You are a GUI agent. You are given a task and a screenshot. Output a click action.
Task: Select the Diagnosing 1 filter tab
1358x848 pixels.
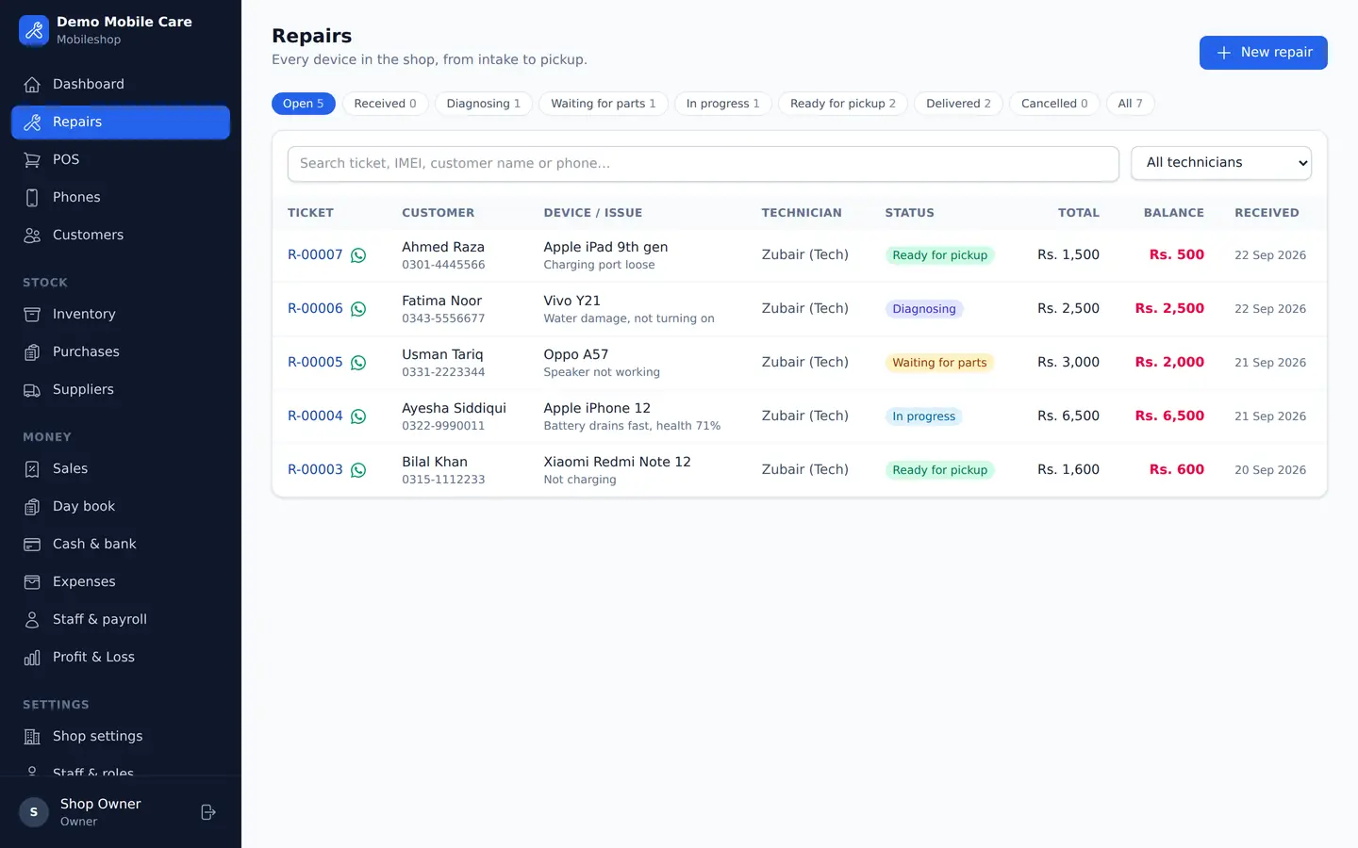click(484, 104)
